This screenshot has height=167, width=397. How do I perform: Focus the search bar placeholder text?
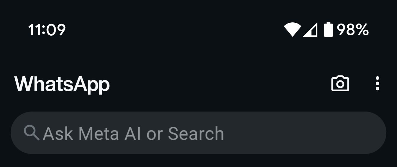coord(133,133)
